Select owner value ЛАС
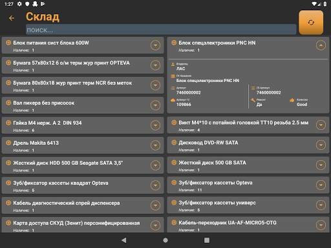Viewport: 331px width, 248px height. tap(180, 68)
